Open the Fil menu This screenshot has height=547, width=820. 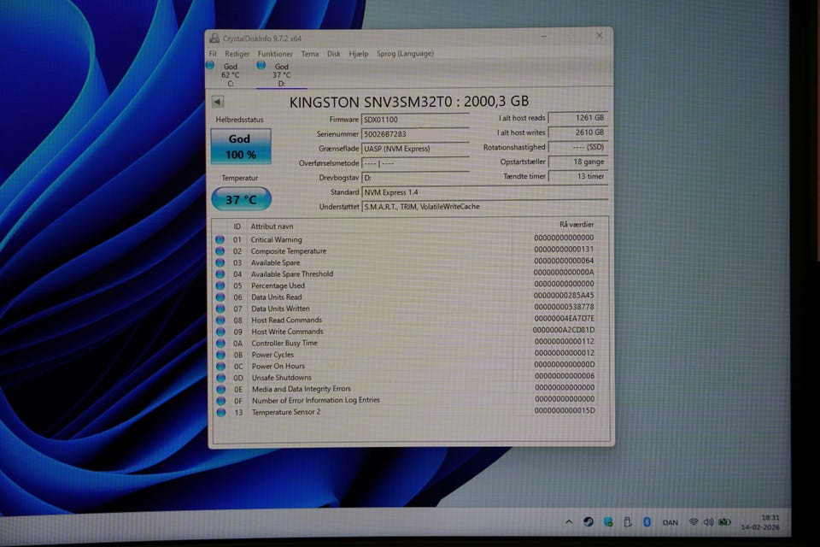click(213, 54)
